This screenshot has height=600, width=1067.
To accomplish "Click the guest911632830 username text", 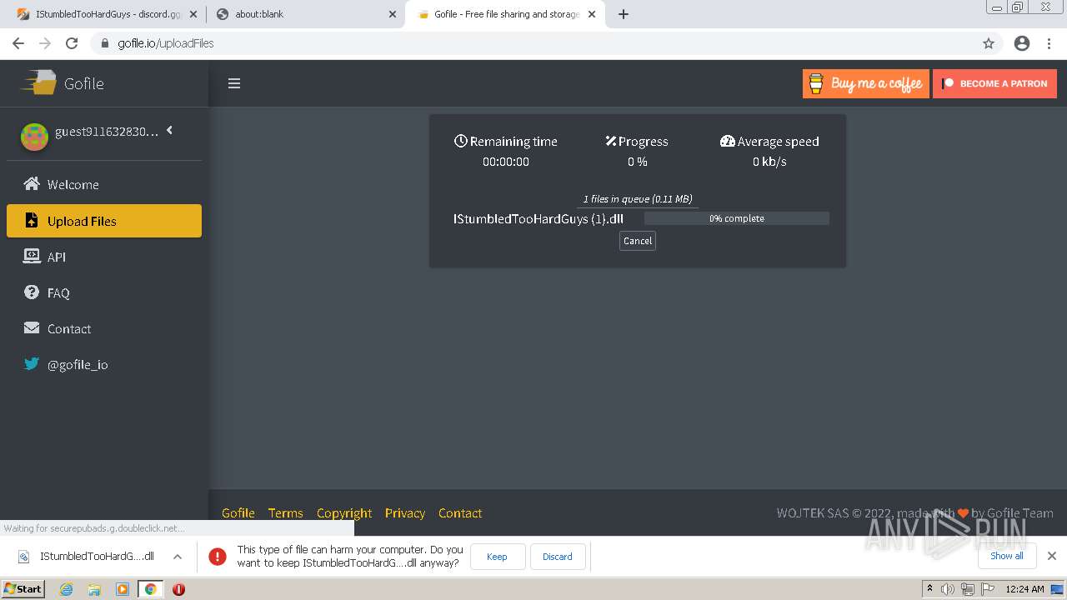I will pos(107,132).
